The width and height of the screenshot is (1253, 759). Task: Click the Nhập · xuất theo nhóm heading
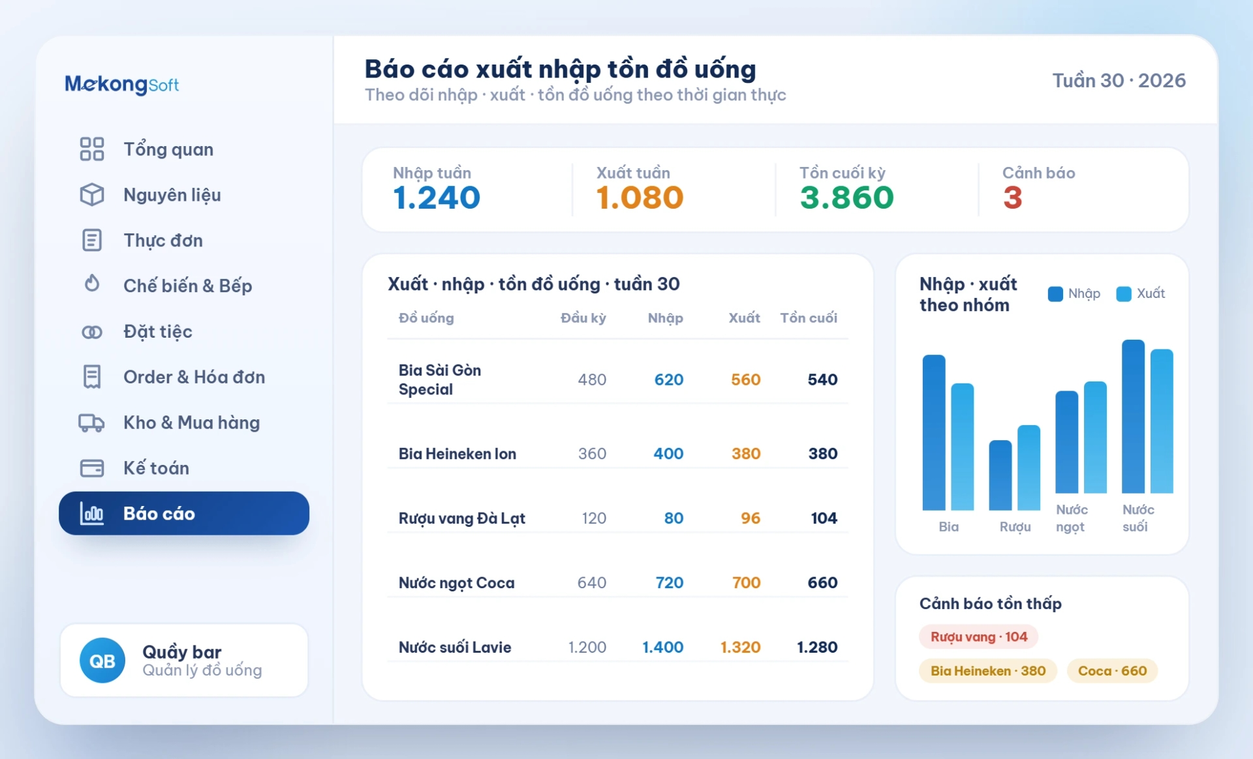968,295
